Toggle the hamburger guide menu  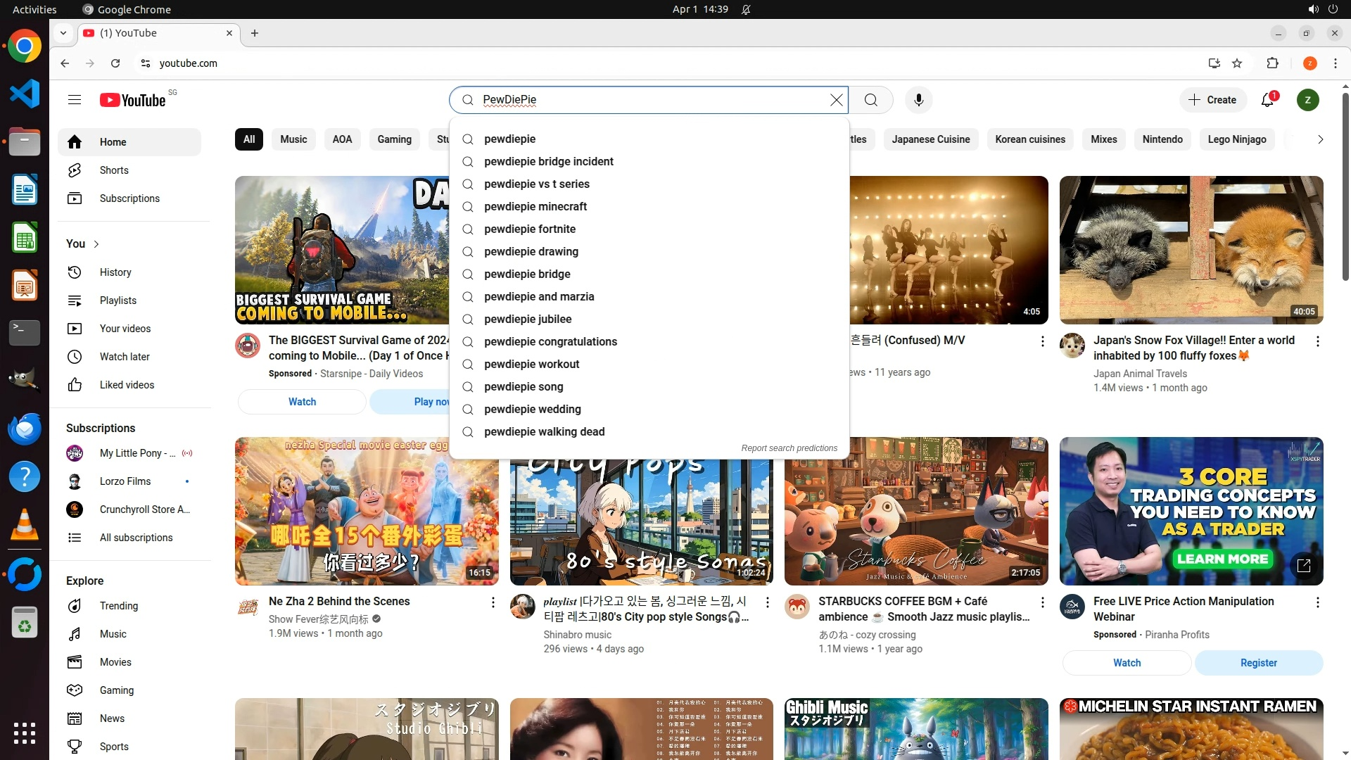(75, 100)
